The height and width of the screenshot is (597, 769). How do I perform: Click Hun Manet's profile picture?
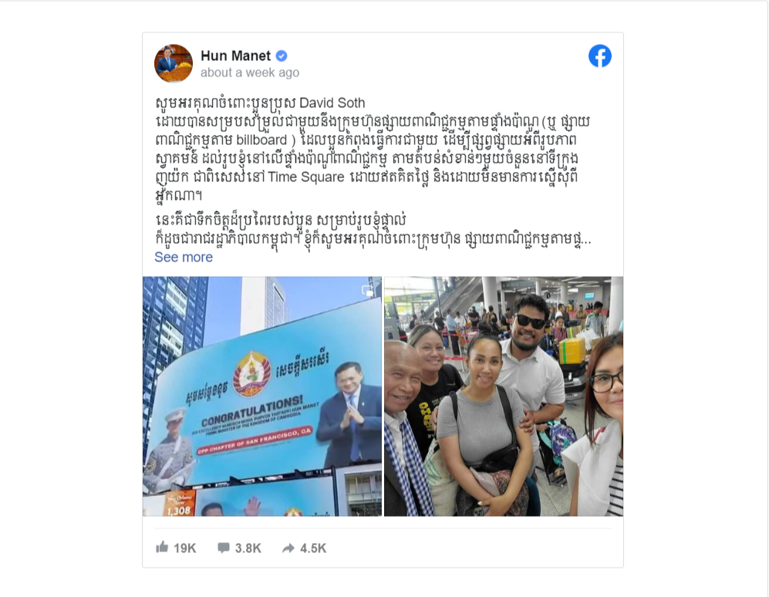174,63
